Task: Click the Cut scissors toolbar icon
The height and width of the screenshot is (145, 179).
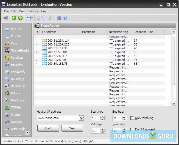Action: (x=38, y=18)
